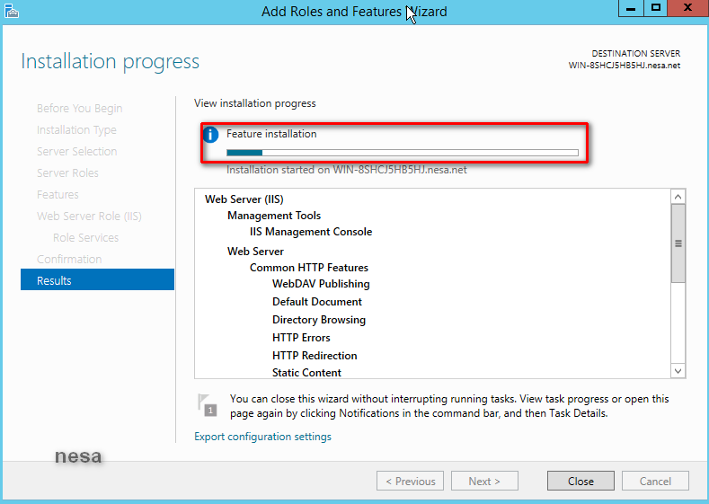Close the wizard using the title bar X
Screen dimensions: 709x504
point(687,8)
